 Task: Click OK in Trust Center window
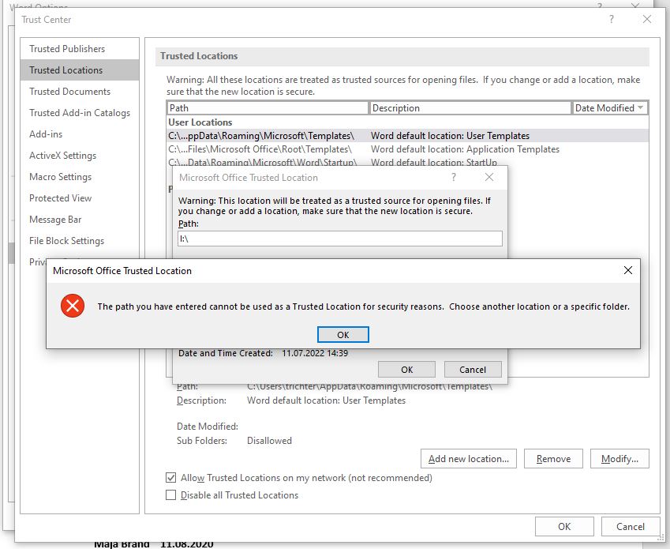[564, 526]
